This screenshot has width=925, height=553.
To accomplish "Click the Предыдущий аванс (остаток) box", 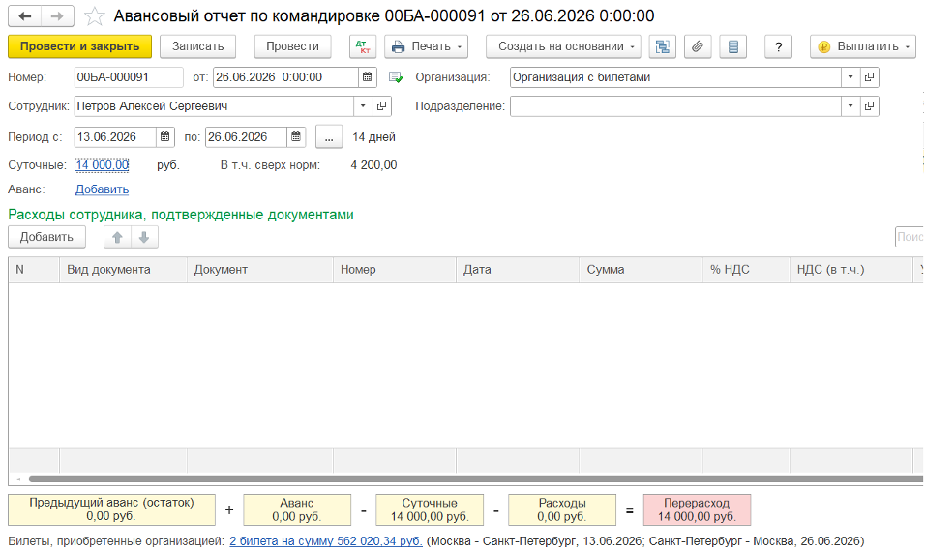I will (x=111, y=509).
